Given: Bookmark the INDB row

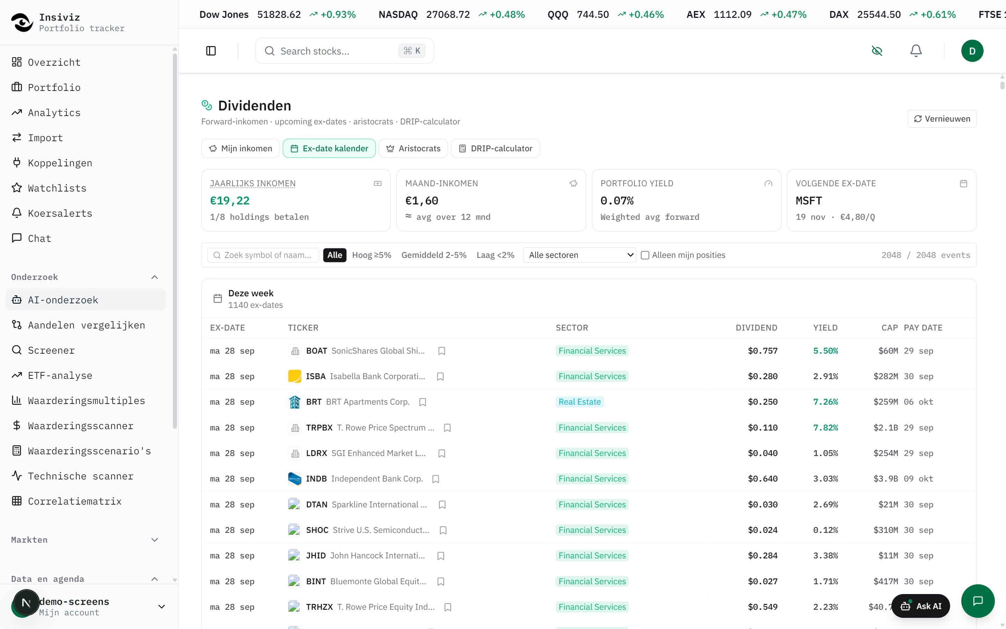Looking at the screenshot, I should click(435, 479).
